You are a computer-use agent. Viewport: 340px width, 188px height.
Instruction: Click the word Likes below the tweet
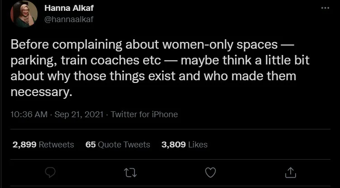(197, 145)
